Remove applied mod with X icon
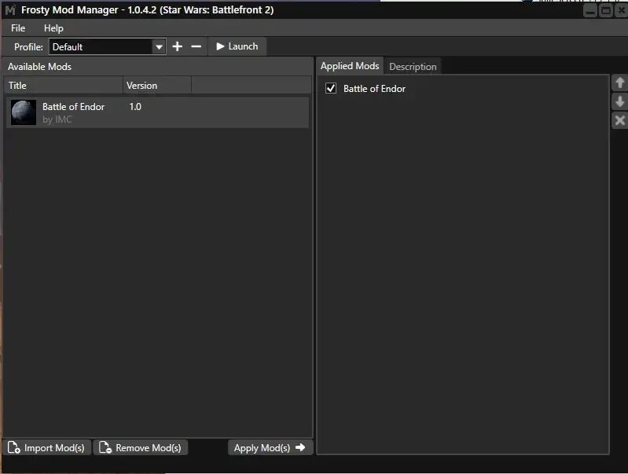The height and width of the screenshot is (474, 628). coord(619,119)
